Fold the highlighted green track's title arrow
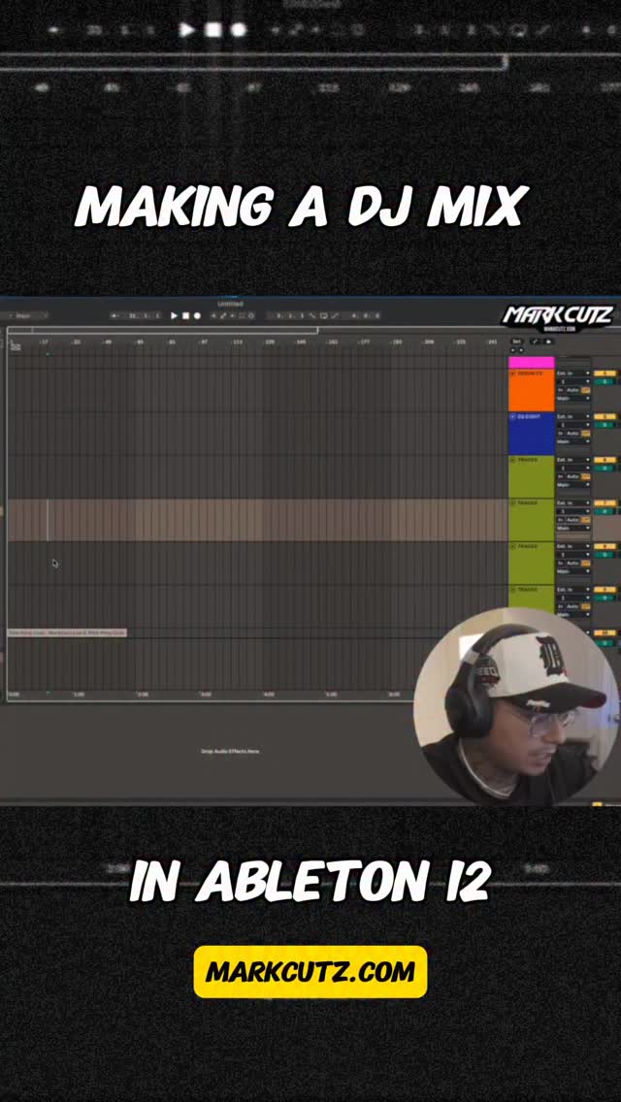The height and width of the screenshot is (1102, 621). pos(512,503)
